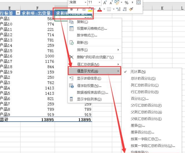185x153 pixels.
Task: Click the 刷新 refresh icon
Action: (71, 43)
